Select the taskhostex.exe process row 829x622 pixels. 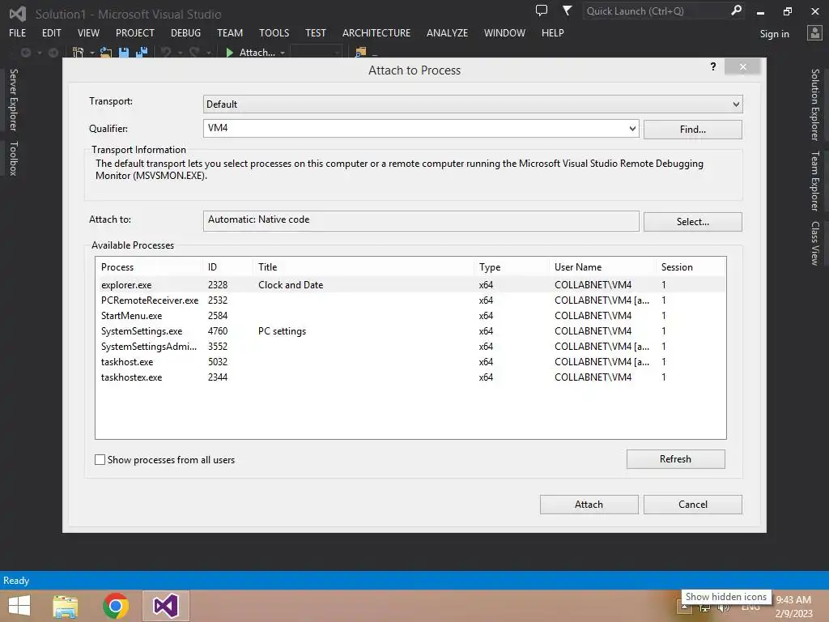click(x=410, y=377)
